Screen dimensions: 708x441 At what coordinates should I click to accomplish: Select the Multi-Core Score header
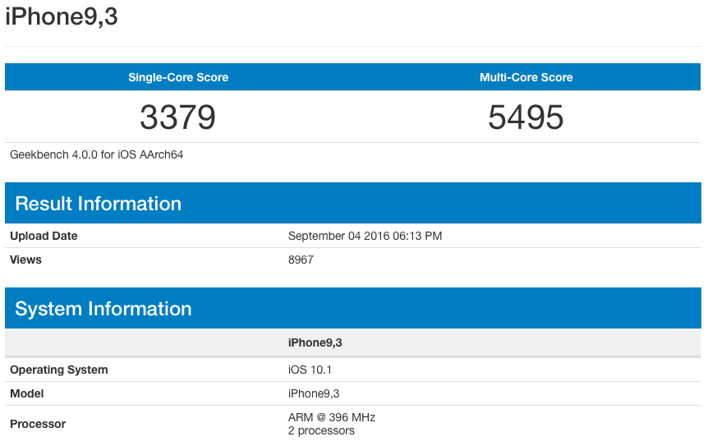coord(526,77)
